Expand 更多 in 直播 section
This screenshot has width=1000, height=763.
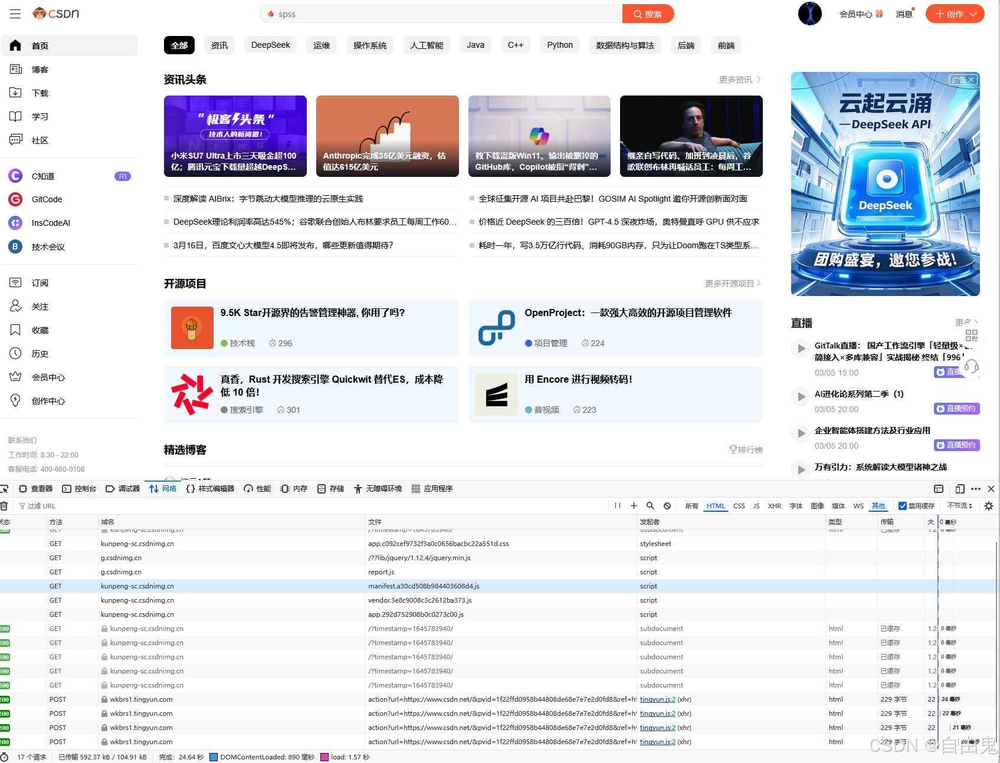[x=966, y=322]
